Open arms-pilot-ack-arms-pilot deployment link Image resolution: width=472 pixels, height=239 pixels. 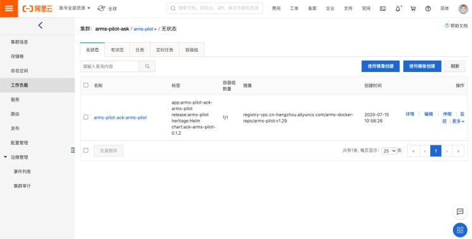coord(120,118)
